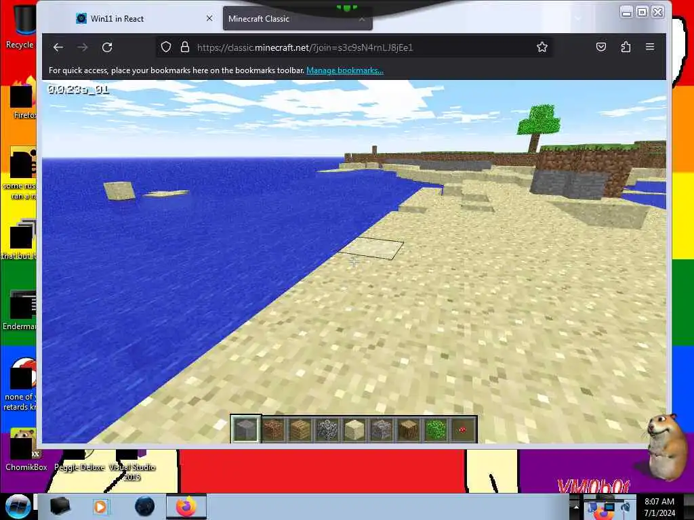Click the sand block floating in water
The width and height of the screenshot is (694, 520).
pyautogui.click(x=119, y=190)
